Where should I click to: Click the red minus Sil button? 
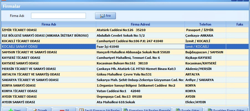64,110
